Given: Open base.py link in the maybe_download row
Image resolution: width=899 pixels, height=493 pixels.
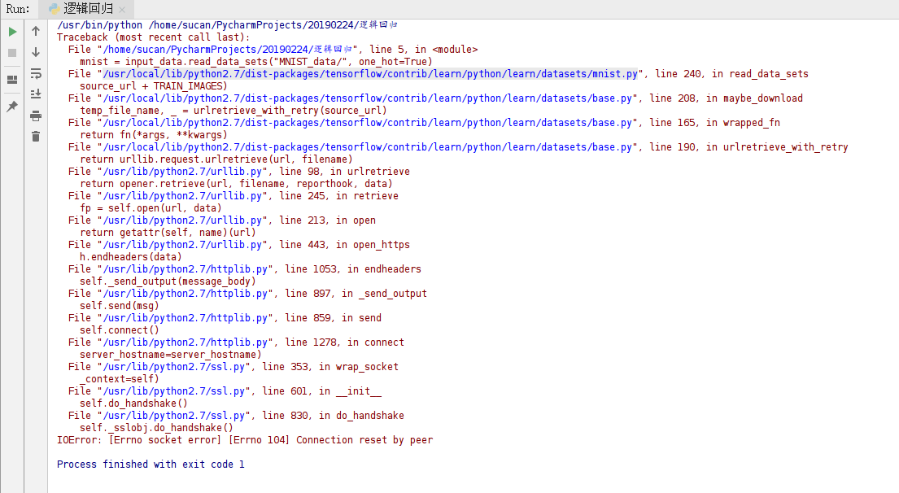Looking at the screenshot, I should 367,98.
